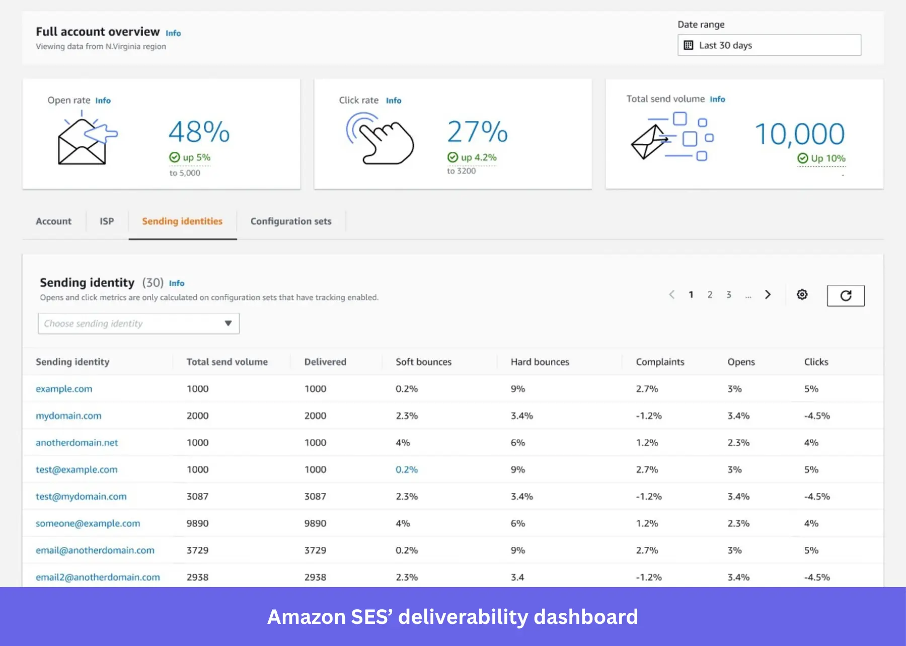Click the Up 10% trend text
This screenshot has height=646, width=906.
tap(828, 158)
